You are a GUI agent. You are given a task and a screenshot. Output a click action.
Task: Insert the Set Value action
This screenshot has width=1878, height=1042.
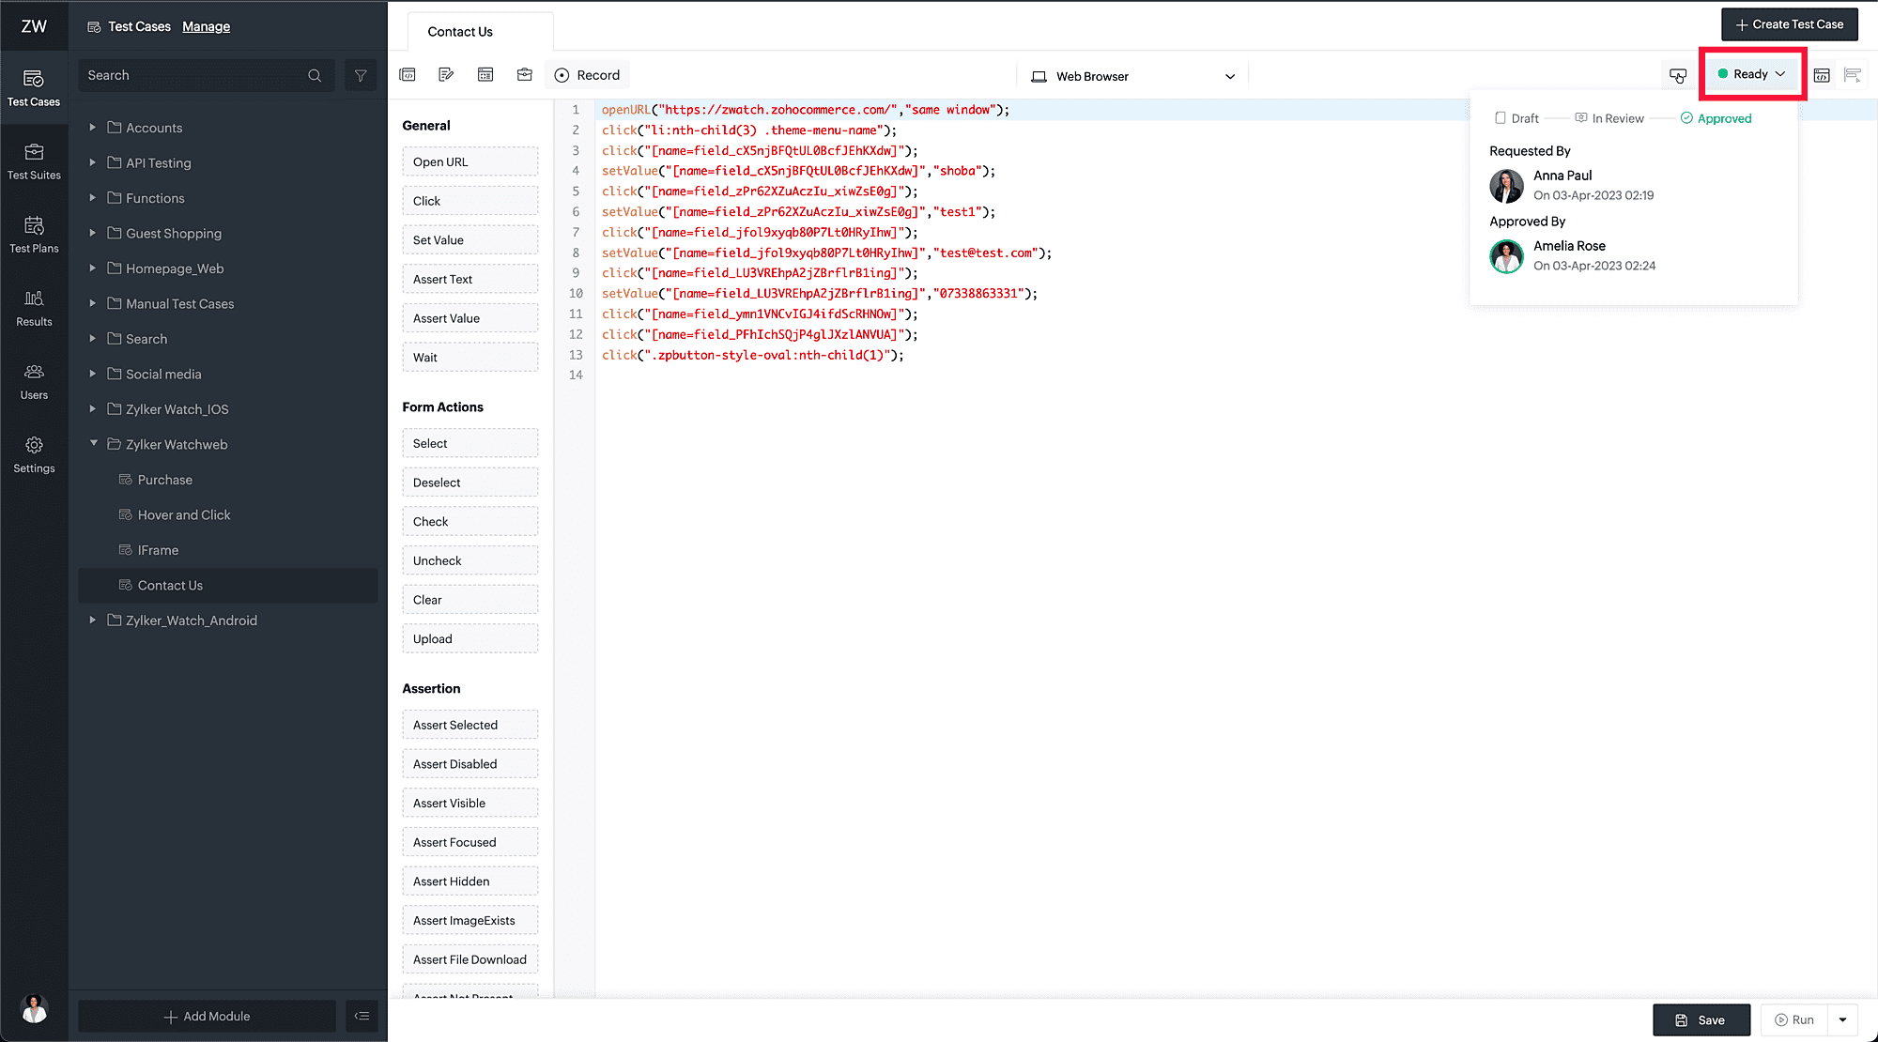(x=469, y=239)
